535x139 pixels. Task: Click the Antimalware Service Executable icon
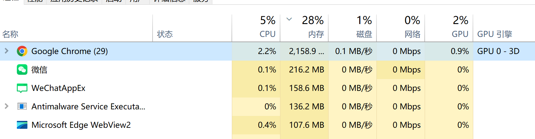coord(22,106)
